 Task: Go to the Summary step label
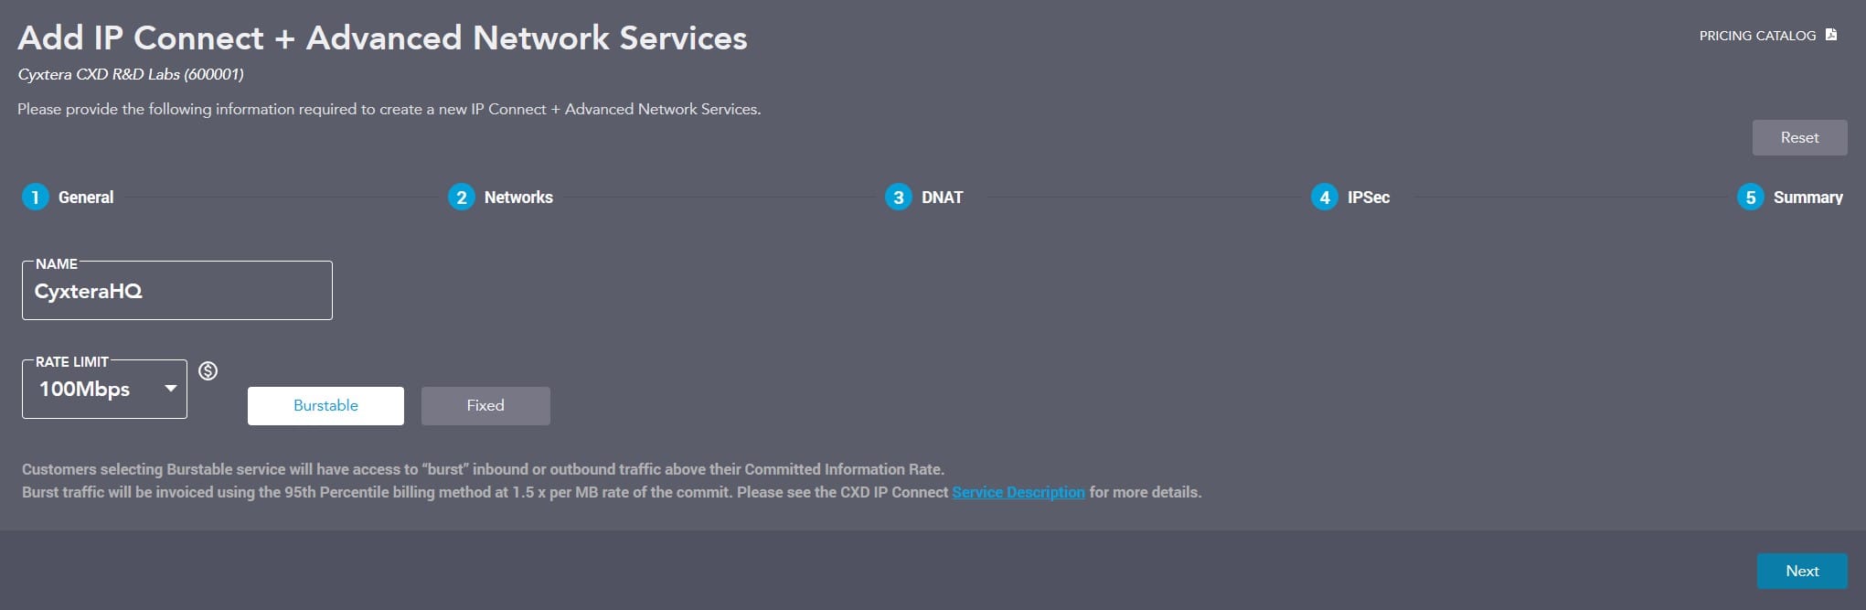(1807, 197)
